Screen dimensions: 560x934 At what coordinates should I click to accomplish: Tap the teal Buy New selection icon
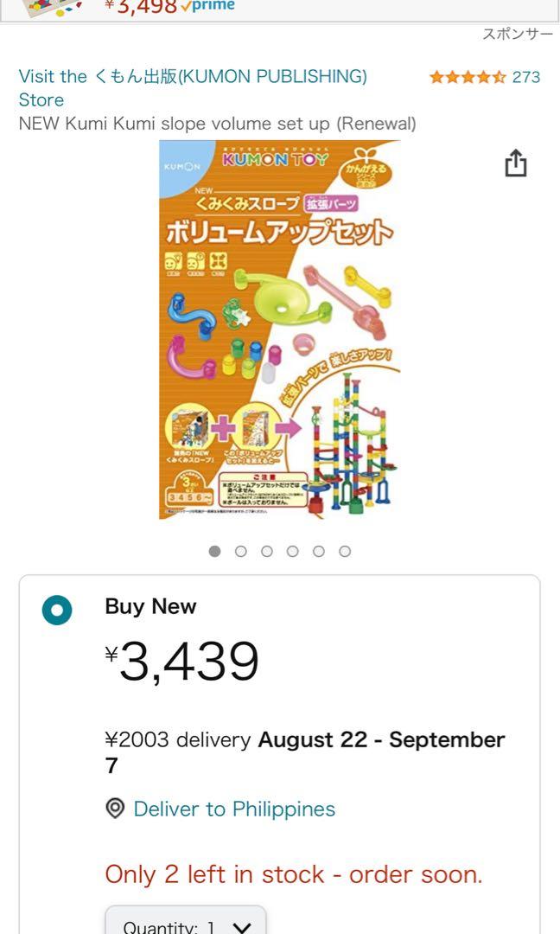coord(56,608)
